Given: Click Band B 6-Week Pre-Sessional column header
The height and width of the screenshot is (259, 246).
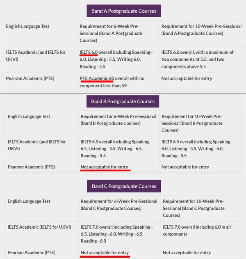Looking at the screenshot, I should (118, 120).
